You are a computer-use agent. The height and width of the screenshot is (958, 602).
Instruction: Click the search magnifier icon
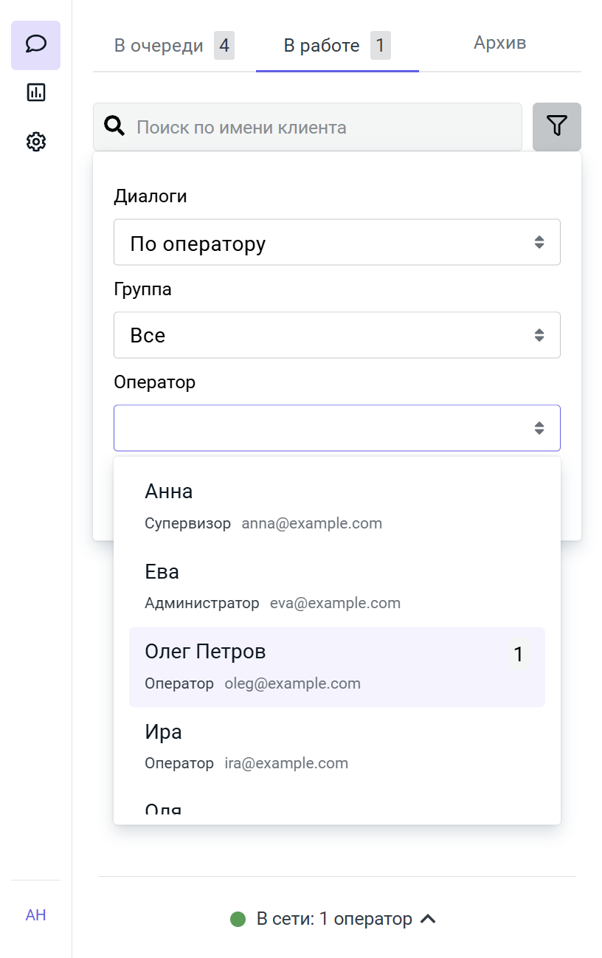pyautogui.click(x=114, y=127)
